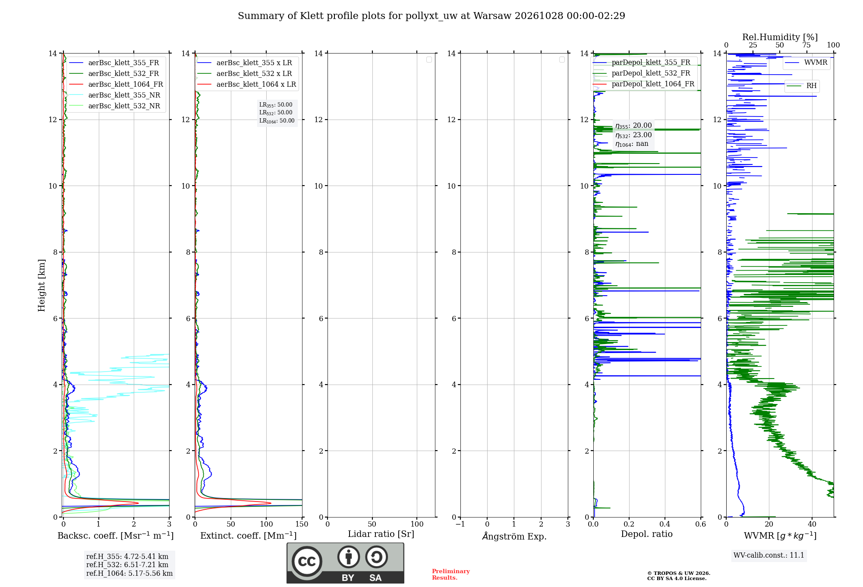Click the LR355: 50.00 annotation
Image resolution: width=863 pixels, height=587 pixels.
click(x=276, y=105)
